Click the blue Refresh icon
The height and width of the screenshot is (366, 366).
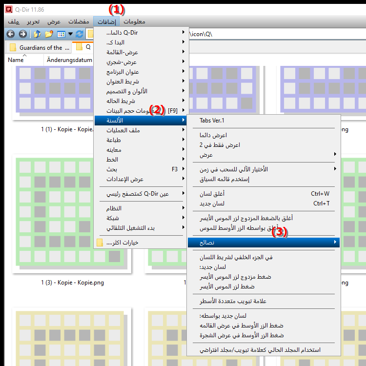[x=80, y=34]
